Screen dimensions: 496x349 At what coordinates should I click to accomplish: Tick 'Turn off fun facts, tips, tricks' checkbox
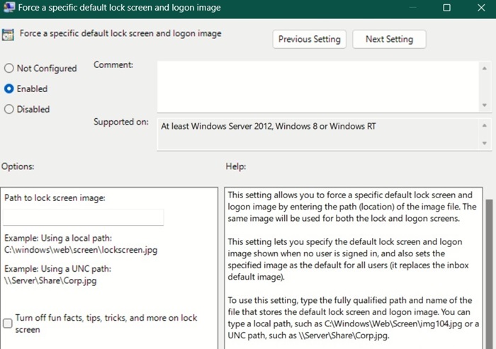click(8, 324)
